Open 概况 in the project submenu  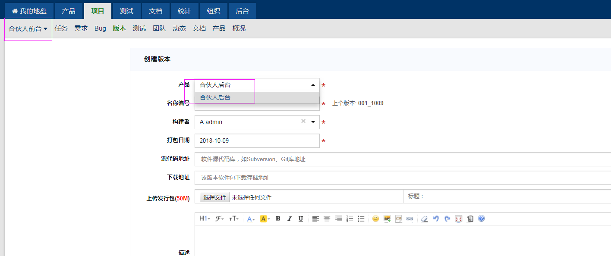239,28
